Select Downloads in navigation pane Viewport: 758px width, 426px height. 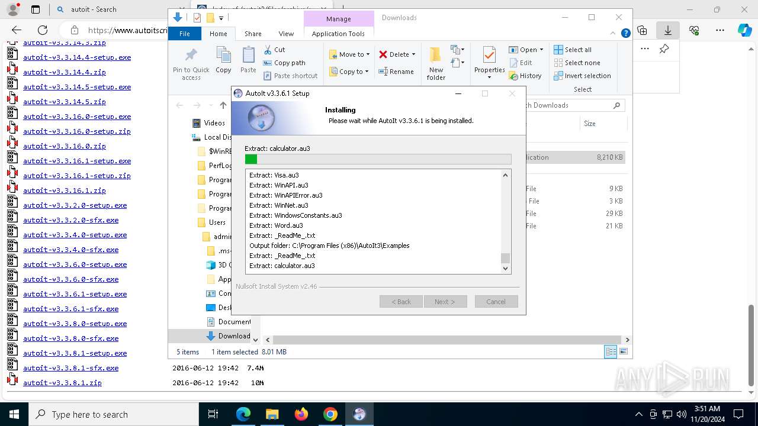pyautogui.click(x=228, y=336)
